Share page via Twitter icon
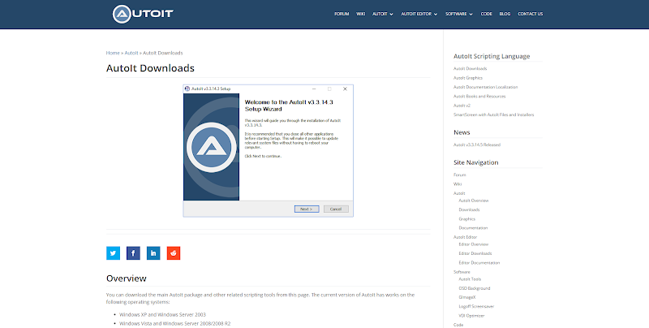The height and width of the screenshot is (328, 649). coord(113,253)
